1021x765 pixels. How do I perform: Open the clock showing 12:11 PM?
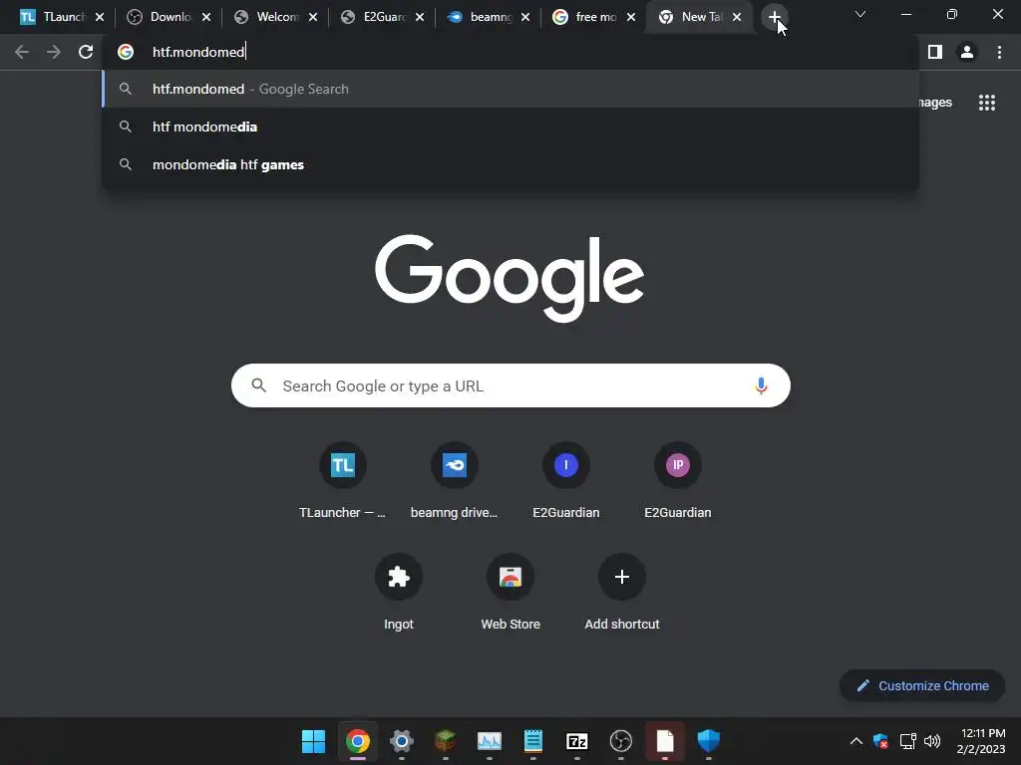click(x=982, y=741)
